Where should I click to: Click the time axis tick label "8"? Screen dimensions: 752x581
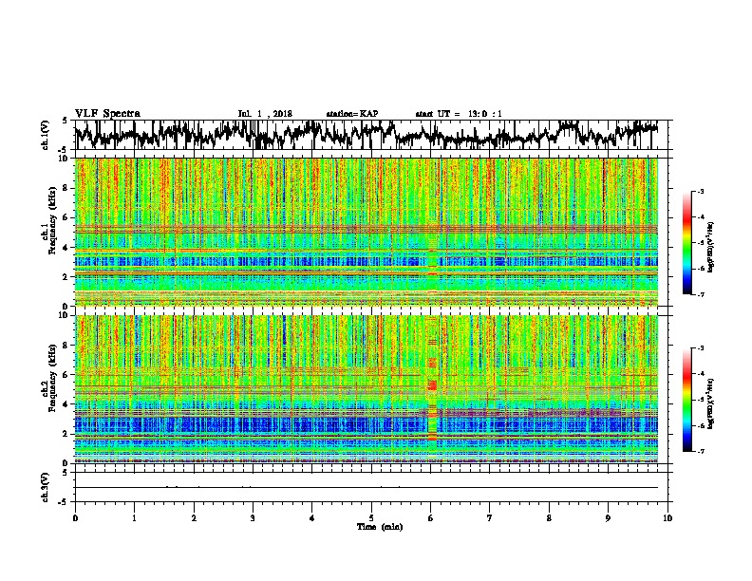click(549, 518)
